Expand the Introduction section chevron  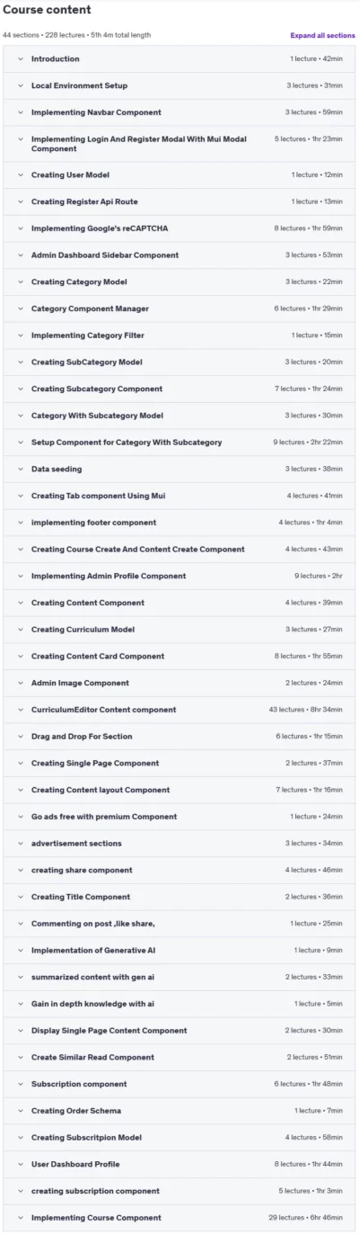(20, 58)
